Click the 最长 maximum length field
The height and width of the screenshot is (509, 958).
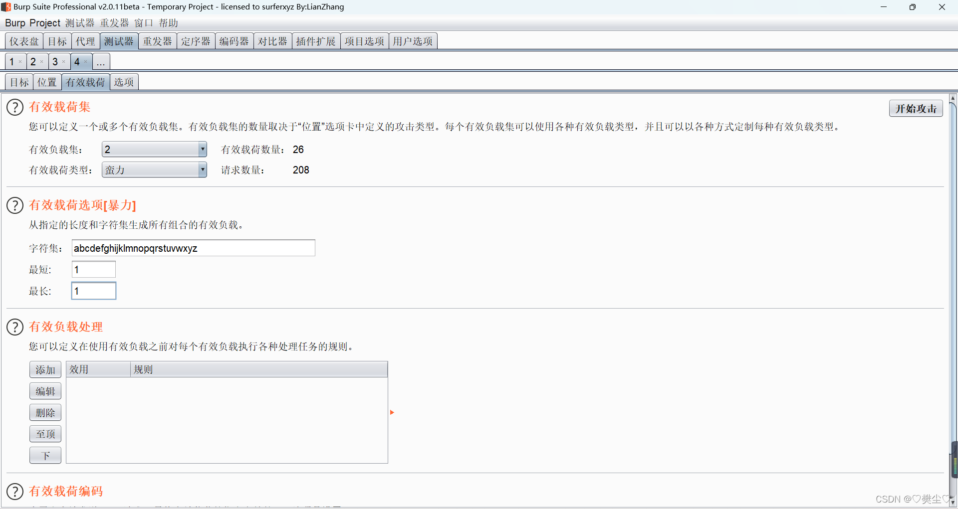click(94, 291)
